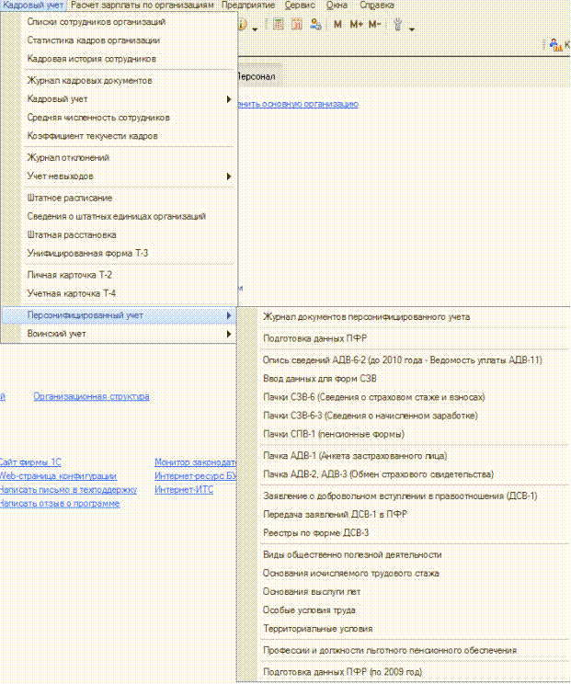Screen dimensions: 571x684
Task: Select Коэффициент текучести кадров
Action: pyautogui.click(x=120, y=136)
